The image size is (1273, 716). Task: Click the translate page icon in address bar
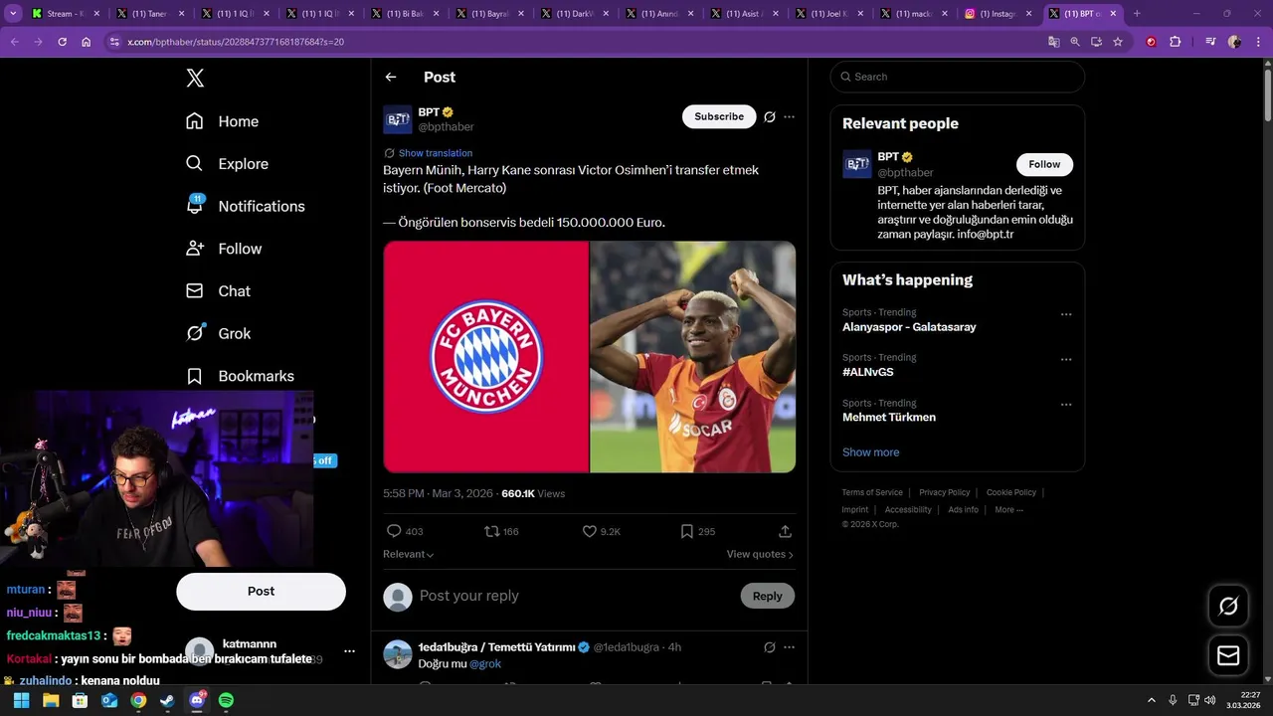pyautogui.click(x=1054, y=42)
